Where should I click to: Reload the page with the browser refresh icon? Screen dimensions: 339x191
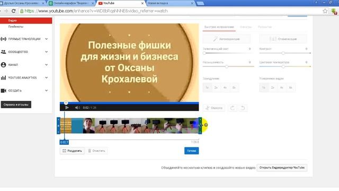click(x=14, y=11)
